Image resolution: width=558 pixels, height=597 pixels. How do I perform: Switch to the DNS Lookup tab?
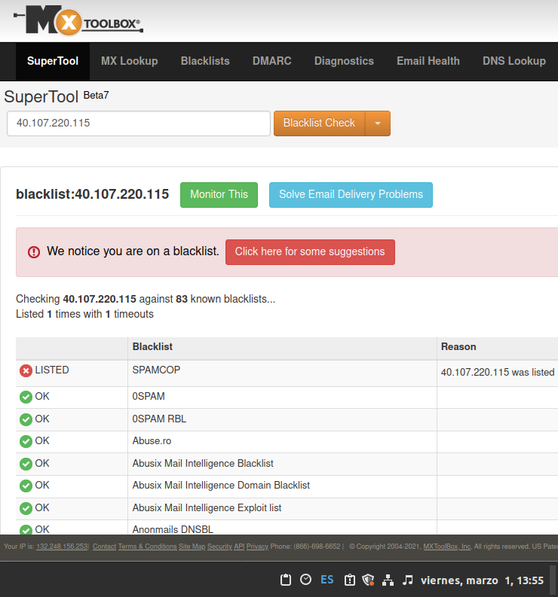click(x=514, y=61)
